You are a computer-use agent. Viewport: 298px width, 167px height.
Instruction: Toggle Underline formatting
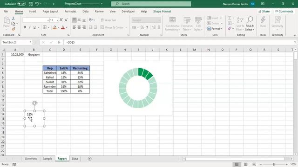34,27
